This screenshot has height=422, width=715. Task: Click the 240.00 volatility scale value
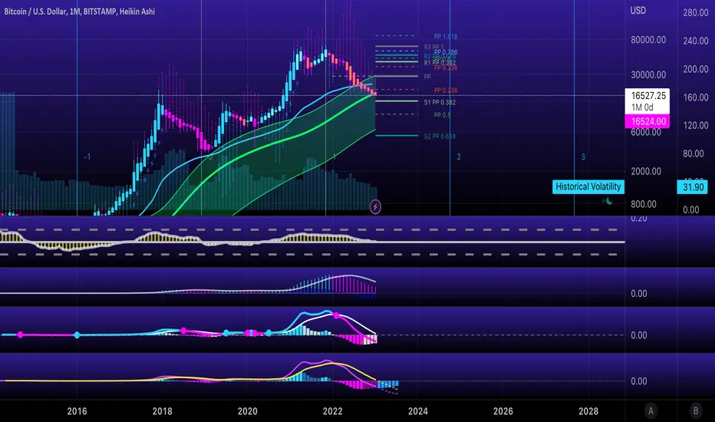[696, 41]
